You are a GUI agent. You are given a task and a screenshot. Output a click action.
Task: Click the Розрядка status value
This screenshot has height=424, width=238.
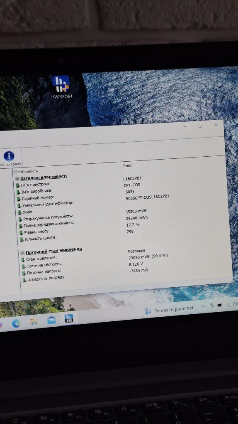pyautogui.click(x=136, y=251)
